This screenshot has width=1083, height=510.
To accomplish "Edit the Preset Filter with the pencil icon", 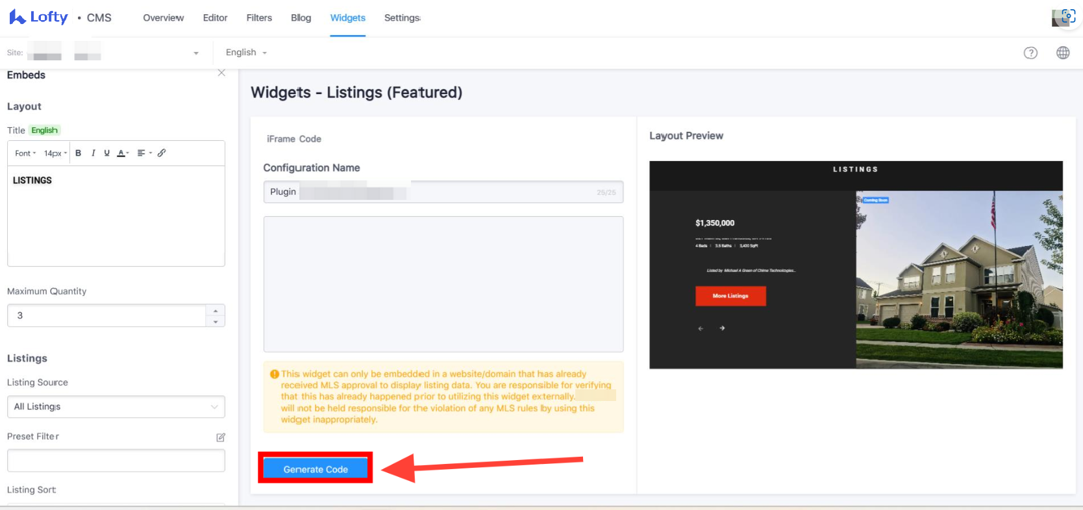I will 220,437.
